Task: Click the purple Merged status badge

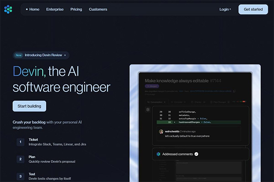Action: pyautogui.click(x=152, y=86)
